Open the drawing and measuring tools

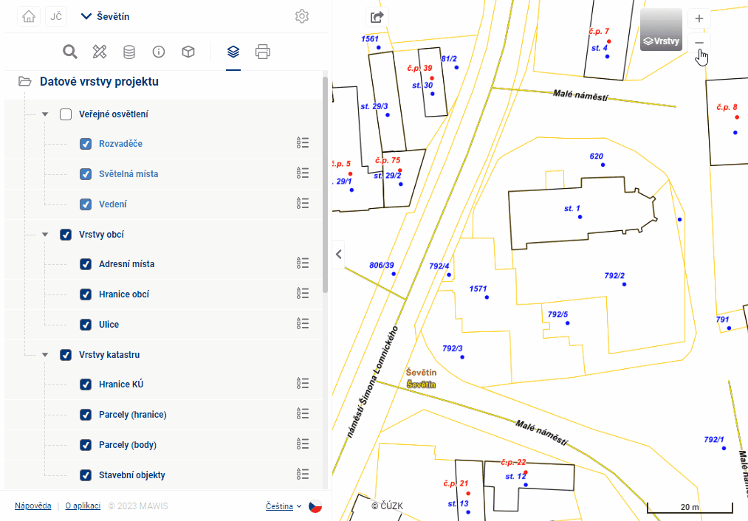pos(100,52)
